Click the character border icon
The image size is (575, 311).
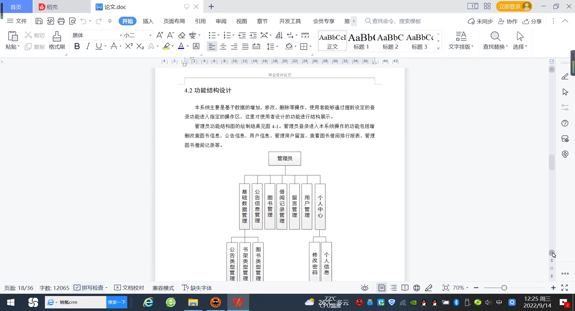(x=196, y=46)
